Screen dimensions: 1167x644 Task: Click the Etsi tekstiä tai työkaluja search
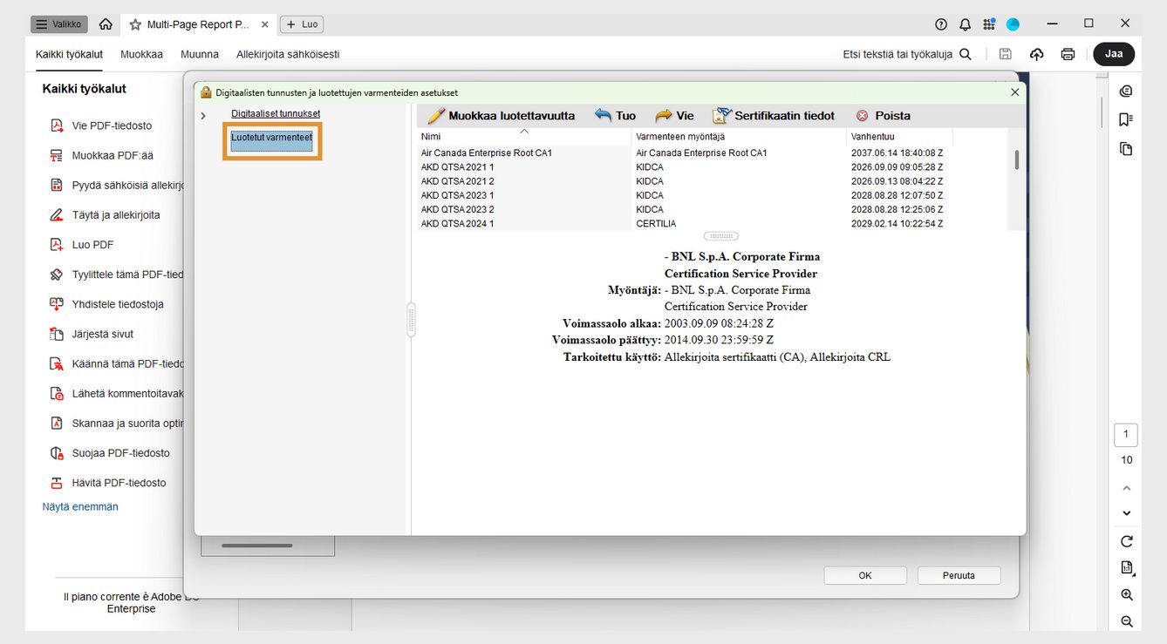pos(907,54)
